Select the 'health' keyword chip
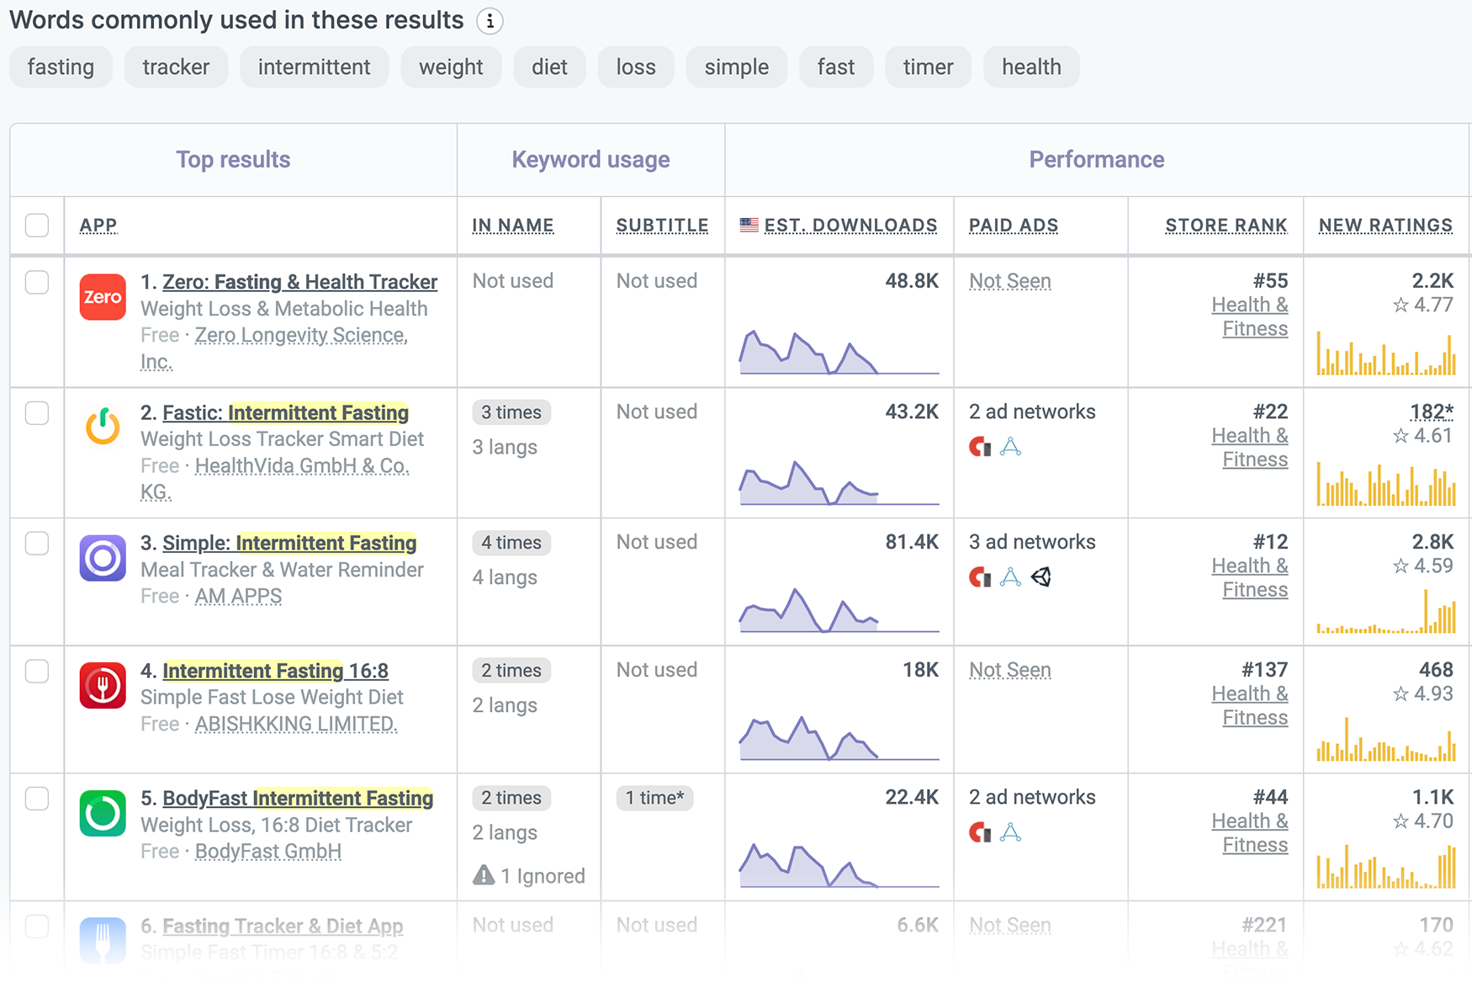Image resolution: width=1472 pixels, height=993 pixels. tap(1031, 67)
